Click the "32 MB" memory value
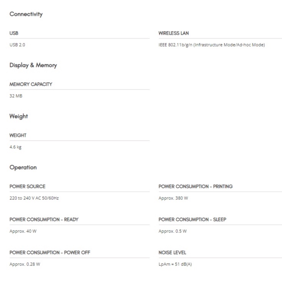The height and width of the screenshot is (282, 282). pos(16,96)
